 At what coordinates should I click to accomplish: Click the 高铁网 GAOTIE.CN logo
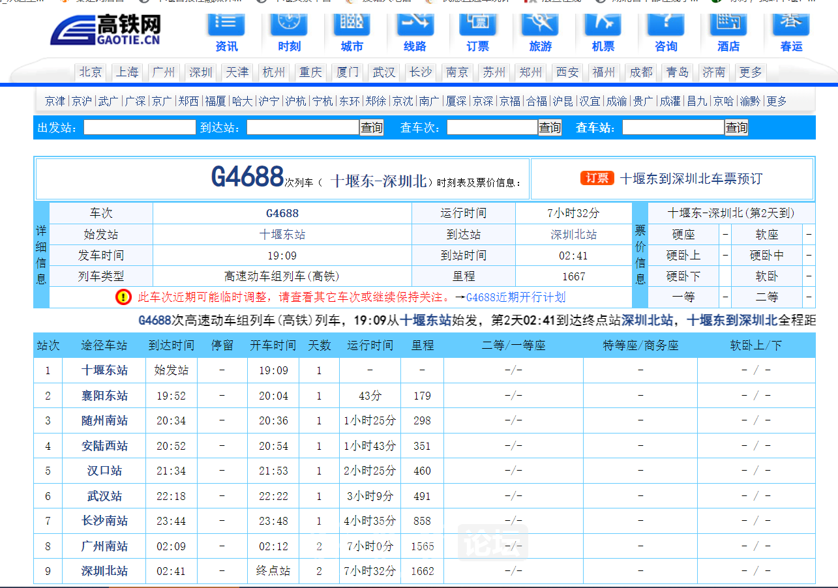pos(106,31)
